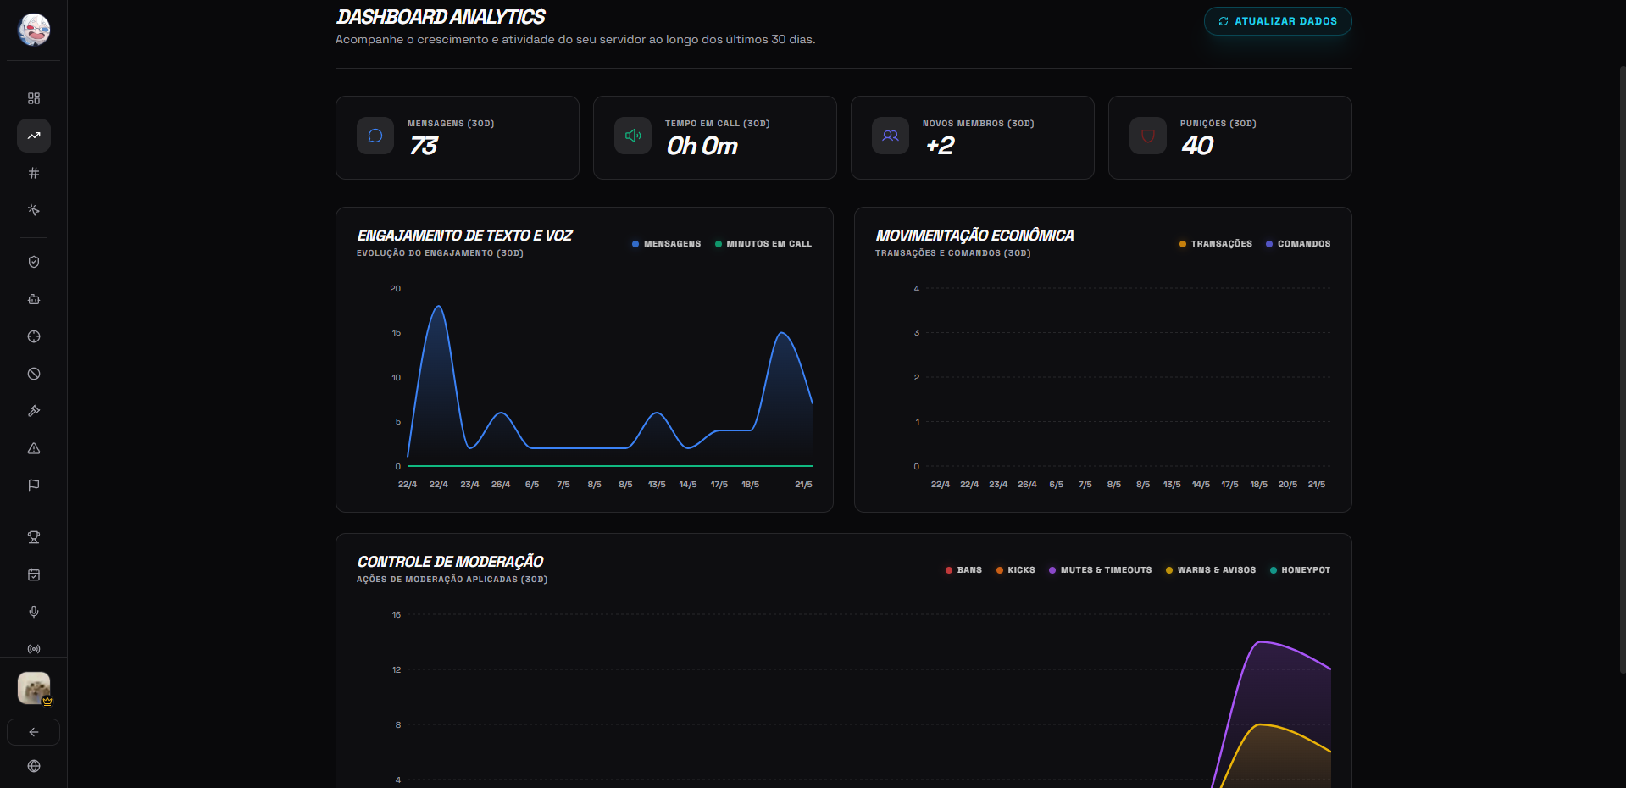Toggle Honeypot legend series
Viewport: 1626px width, 788px height.
pos(1300,570)
